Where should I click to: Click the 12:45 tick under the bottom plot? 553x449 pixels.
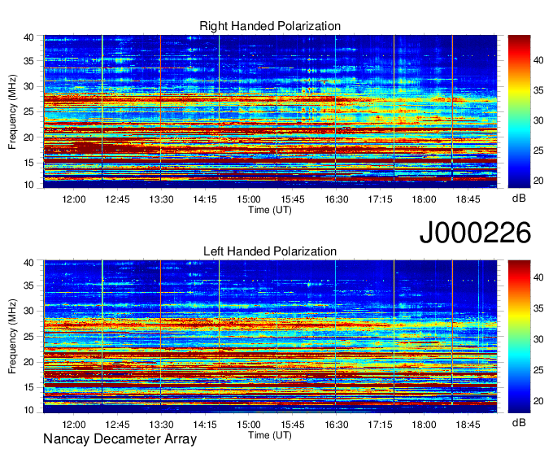117,425
